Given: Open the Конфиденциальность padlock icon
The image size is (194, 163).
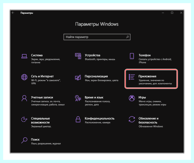Looking at the screenshot, I should (x=78, y=119).
